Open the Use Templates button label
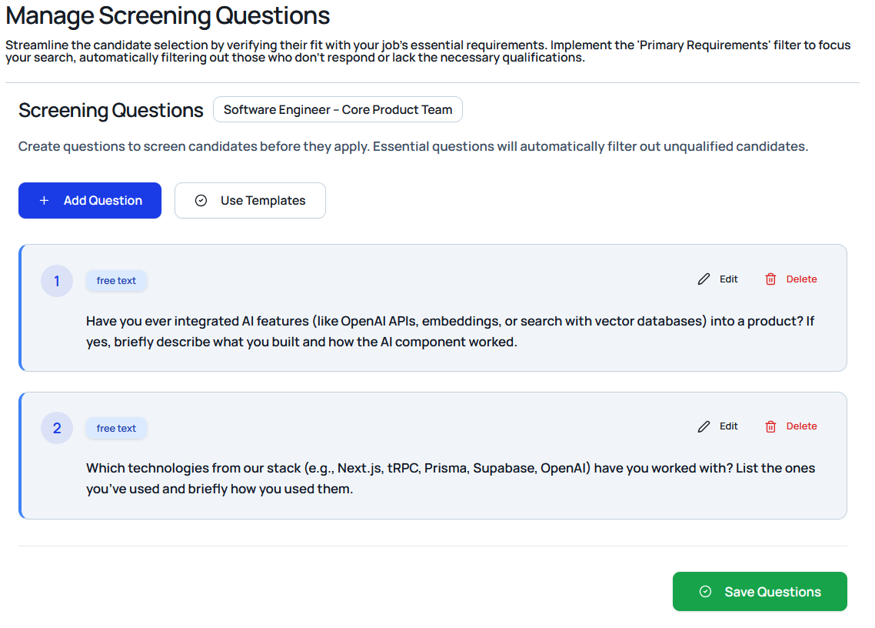This screenshot has height=628, width=875. (263, 201)
